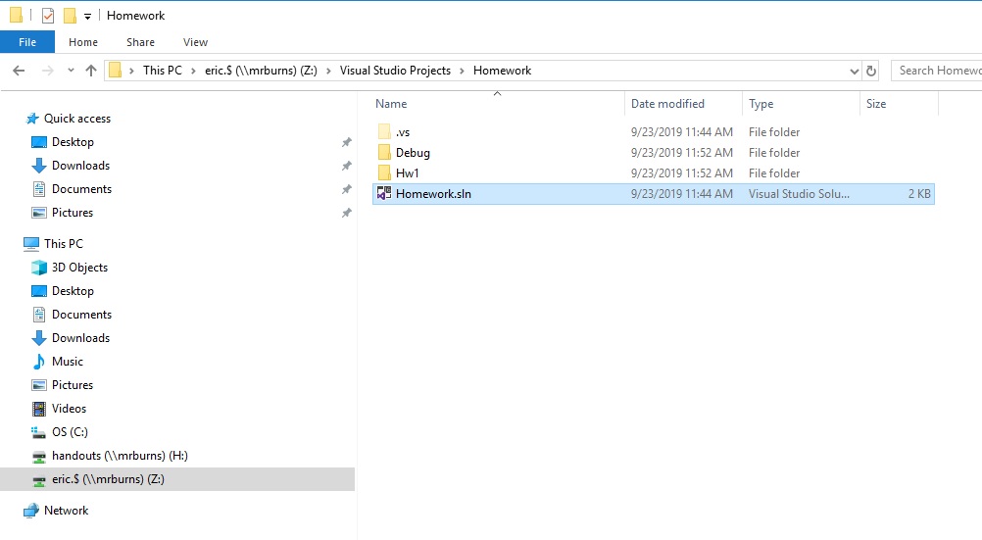Screen dimensions: 982x540
Task: Click This PC in the address breadcrumb
Action: click(163, 71)
